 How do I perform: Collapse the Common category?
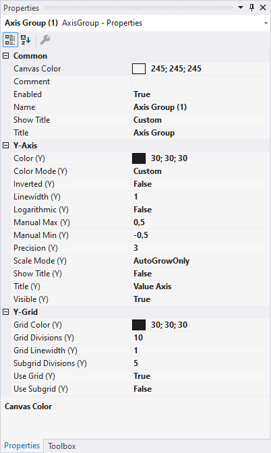point(6,56)
